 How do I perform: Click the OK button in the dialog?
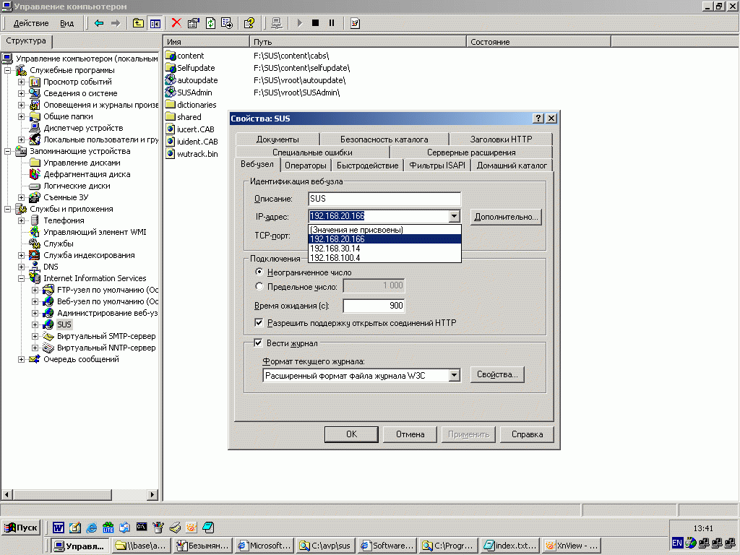(x=352, y=434)
